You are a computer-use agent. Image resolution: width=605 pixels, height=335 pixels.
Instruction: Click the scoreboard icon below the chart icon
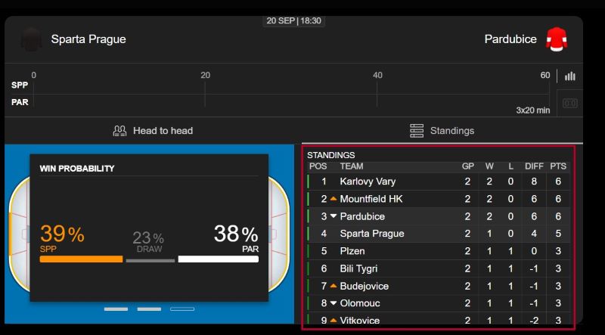pyautogui.click(x=569, y=103)
